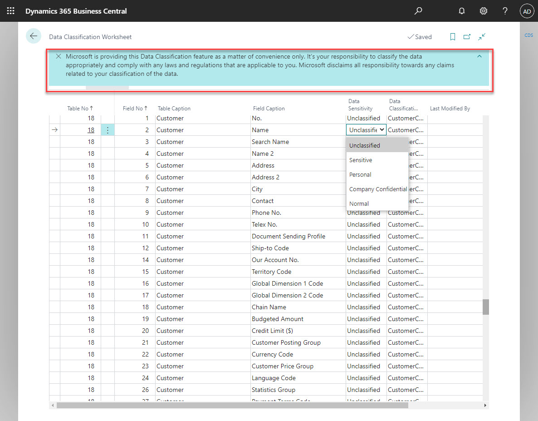The image size is (538, 421).
Task: Select Territory Code cell
Action: (298, 272)
